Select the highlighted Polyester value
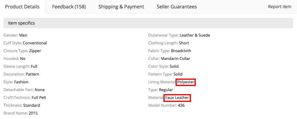The width and height of the screenshot is (297, 119). click(x=186, y=82)
